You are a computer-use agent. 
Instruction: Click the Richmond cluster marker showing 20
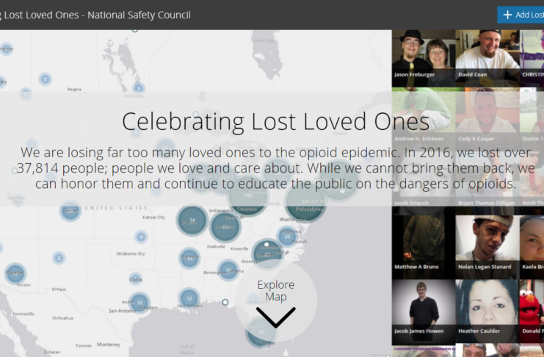point(287,237)
